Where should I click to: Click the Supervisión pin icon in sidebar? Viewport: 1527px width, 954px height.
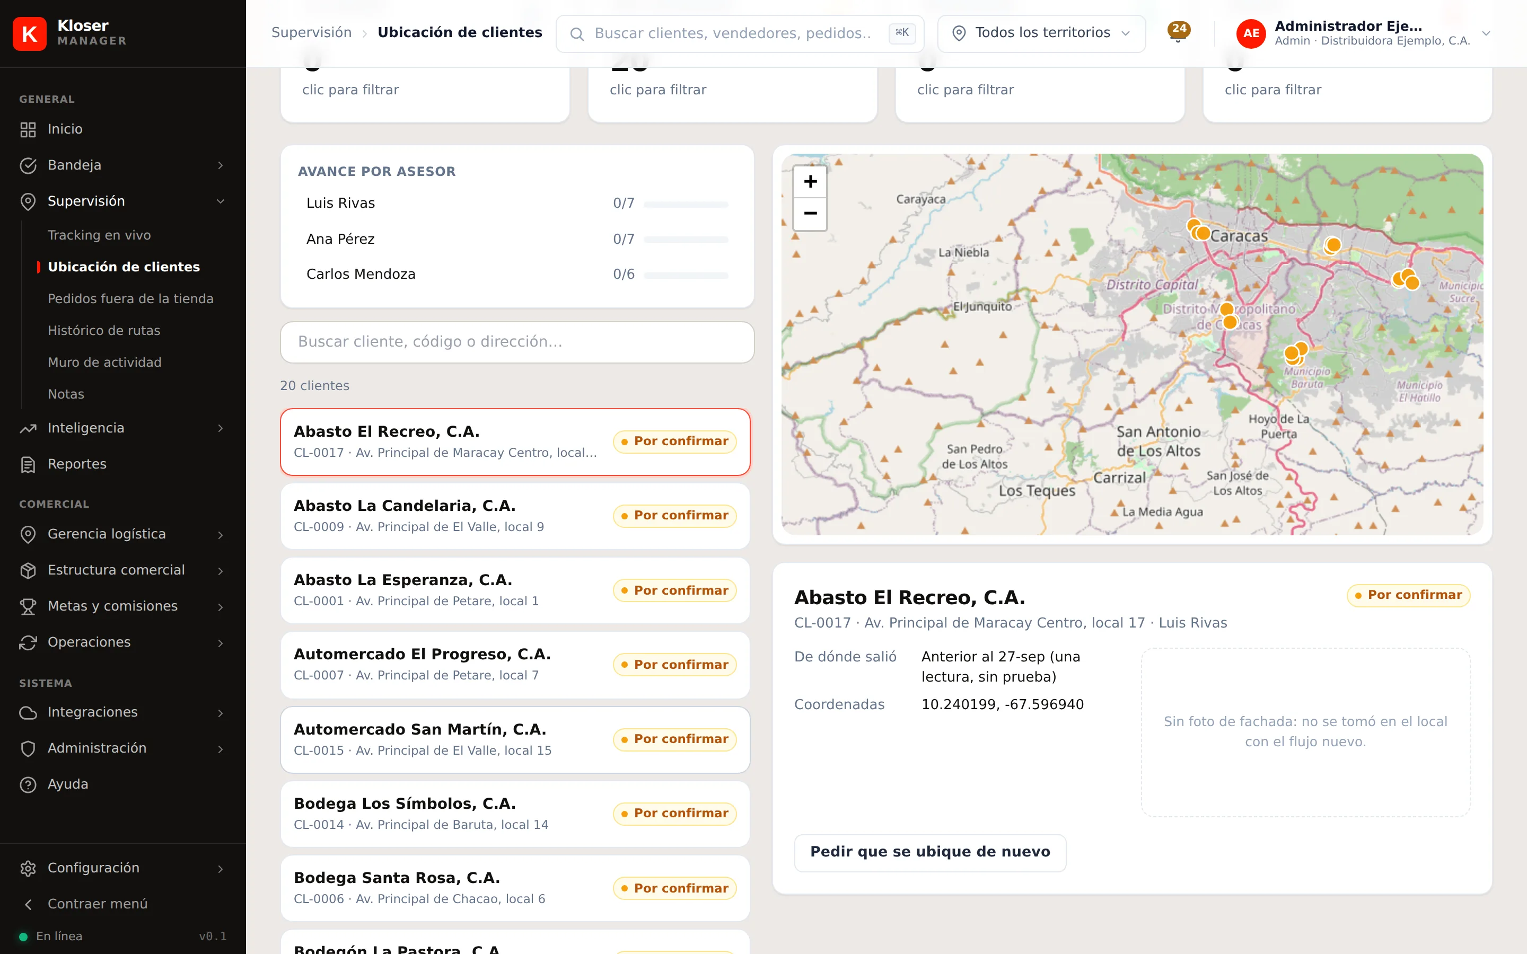(x=28, y=201)
